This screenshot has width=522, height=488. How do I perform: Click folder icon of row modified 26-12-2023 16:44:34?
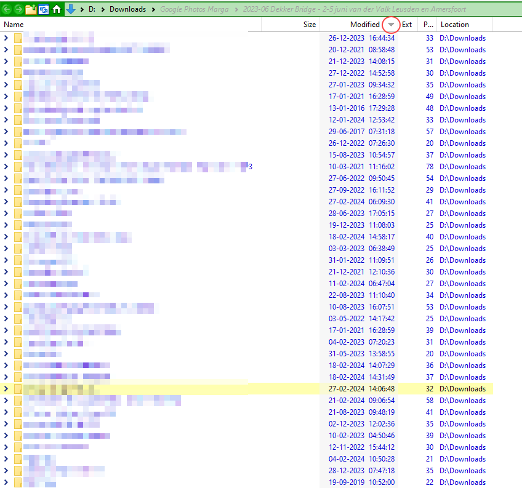(x=18, y=38)
